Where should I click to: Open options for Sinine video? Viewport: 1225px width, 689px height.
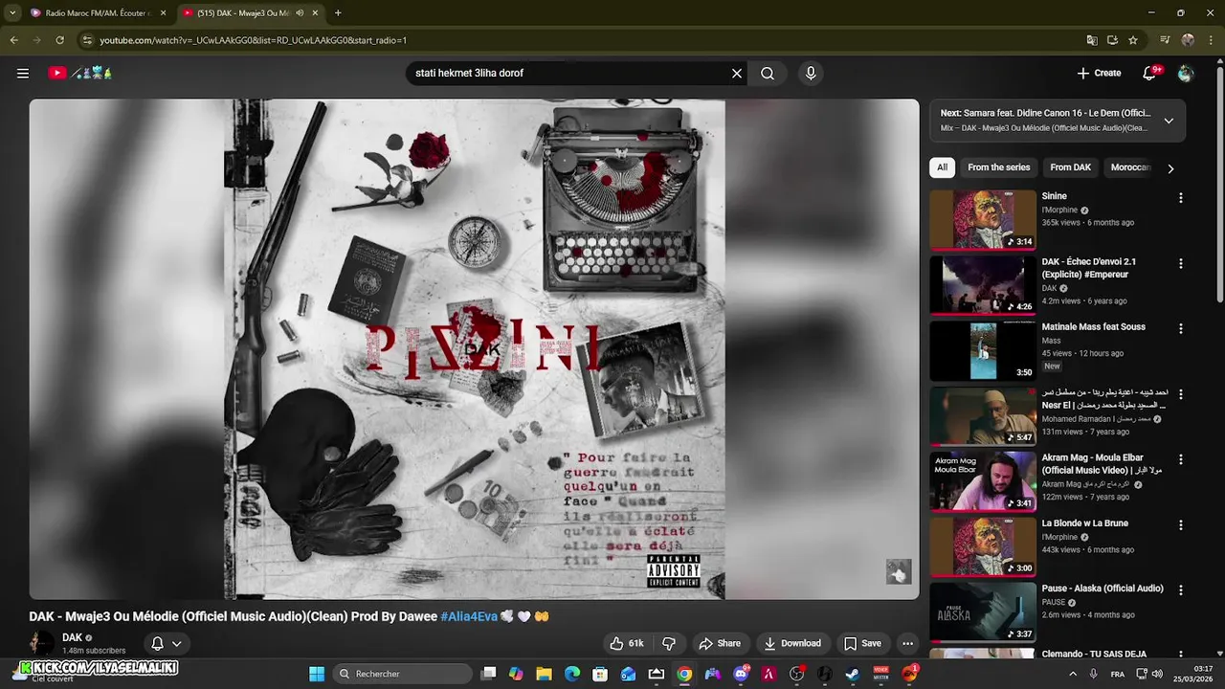[x=1180, y=198]
